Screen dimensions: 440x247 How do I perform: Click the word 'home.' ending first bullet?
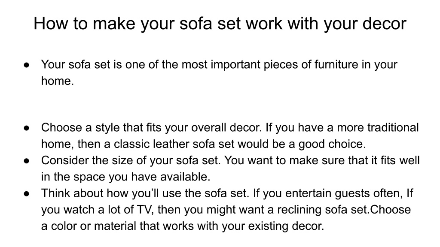[58, 81]
